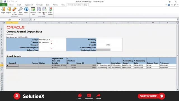The height and width of the screenshot is (101, 179).
Task: Open the Formulas tab
Action: (39, 5)
